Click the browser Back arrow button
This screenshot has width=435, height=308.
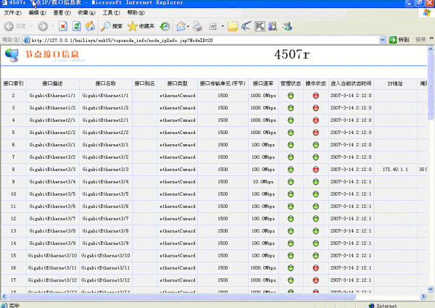(9, 26)
